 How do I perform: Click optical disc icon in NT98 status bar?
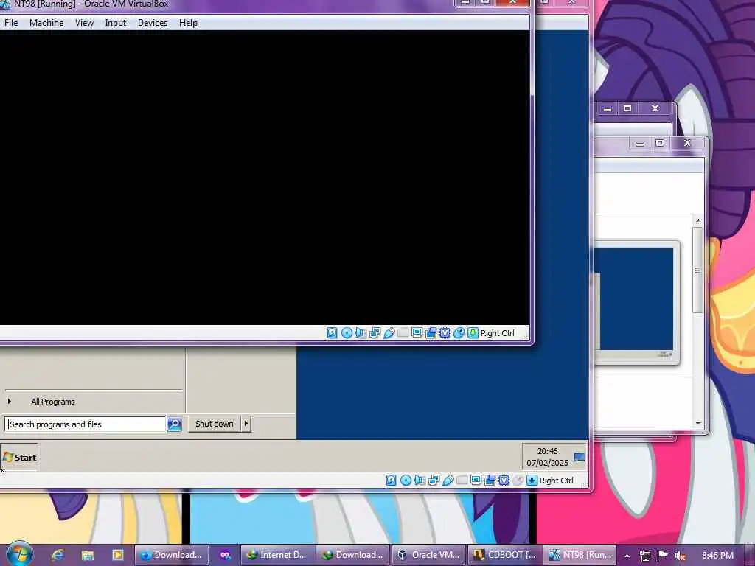pyautogui.click(x=347, y=332)
